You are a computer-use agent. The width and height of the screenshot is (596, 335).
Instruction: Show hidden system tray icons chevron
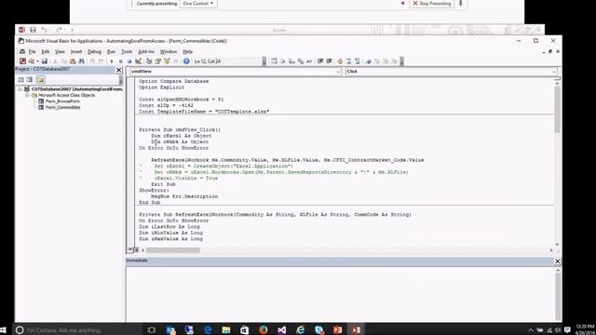pyautogui.click(x=531, y=329)
